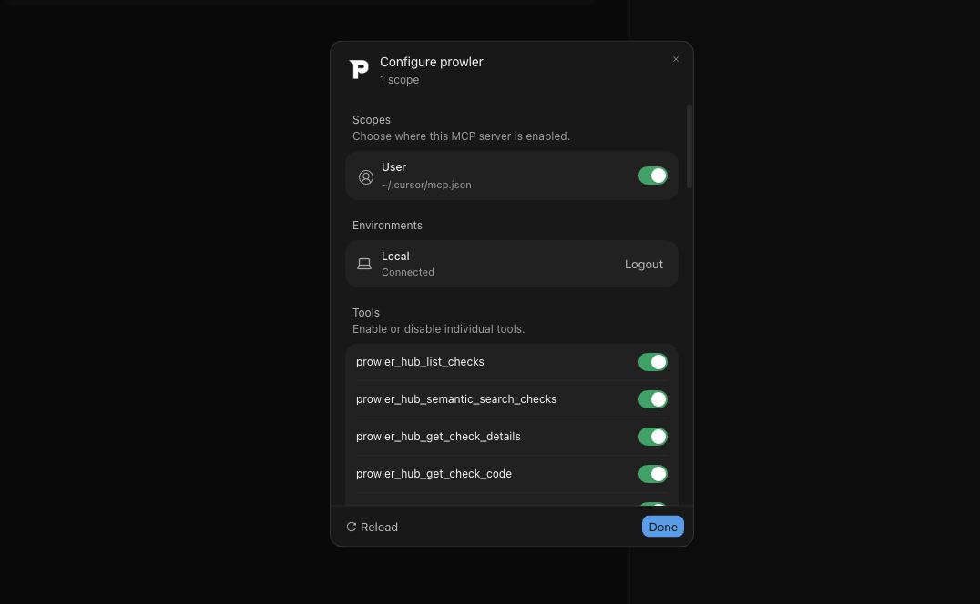Switch off prowler_hub_get_check_code tool
980x604 pixels.
tap(652, 474)
